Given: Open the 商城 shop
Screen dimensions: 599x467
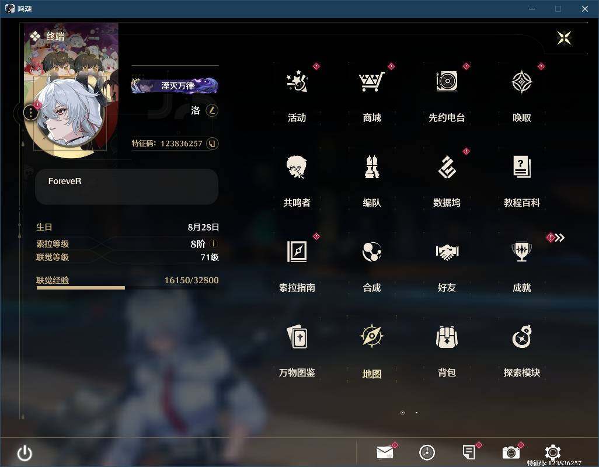Looking at the screenshot, I should pyautogui.click(x=372, y=93).
